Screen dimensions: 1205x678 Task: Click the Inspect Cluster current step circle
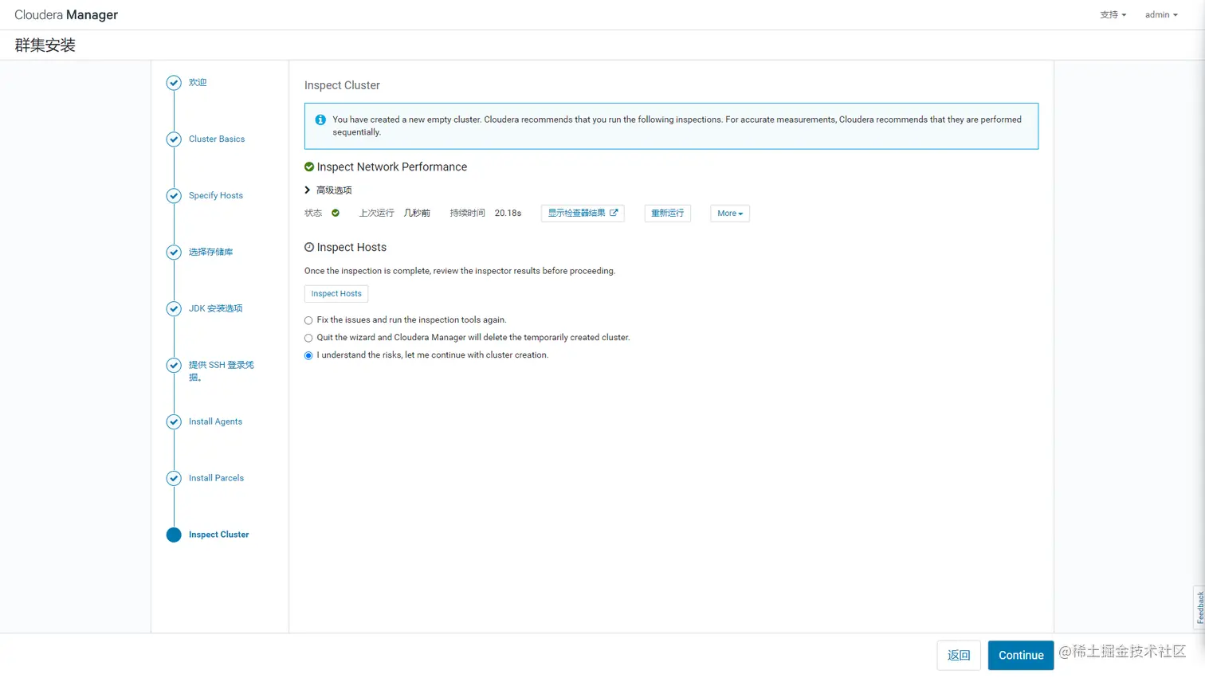[x=174, y=535]
